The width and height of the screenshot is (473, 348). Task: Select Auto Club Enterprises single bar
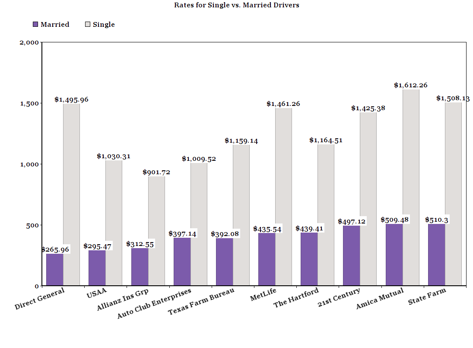click(199, 224)
